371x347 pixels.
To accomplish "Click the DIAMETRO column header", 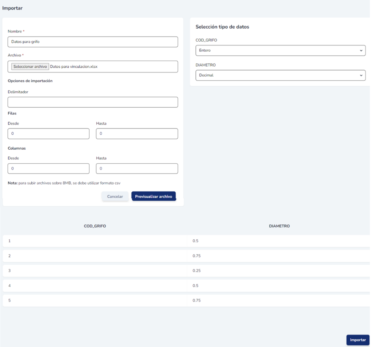I will [x=279, y=226].
